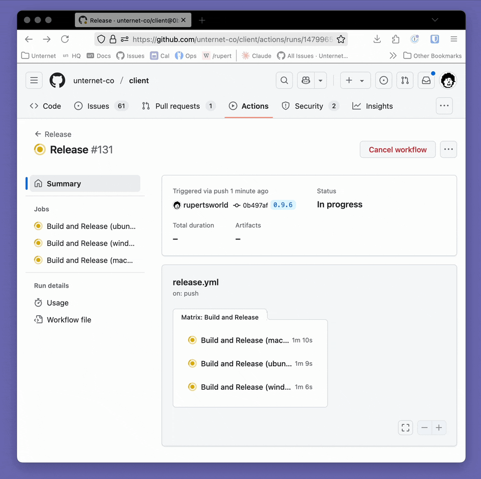This screenshot has width=481, height=479.
Task: Open a new browser tab with plus
Action: click(202, 20)
